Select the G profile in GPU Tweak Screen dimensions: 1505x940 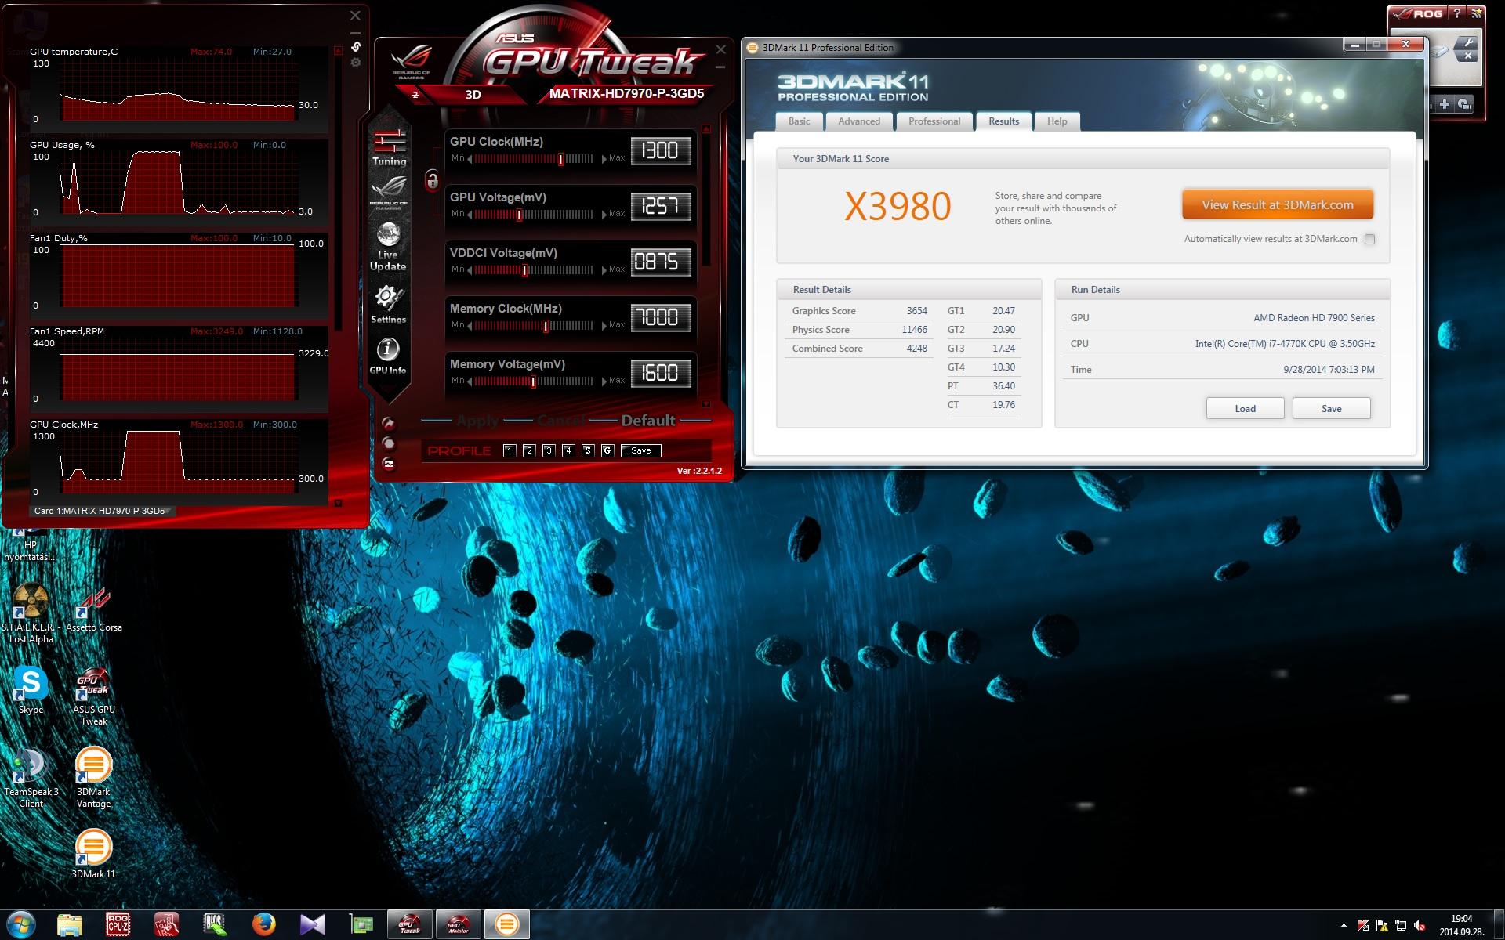point(607,450)
